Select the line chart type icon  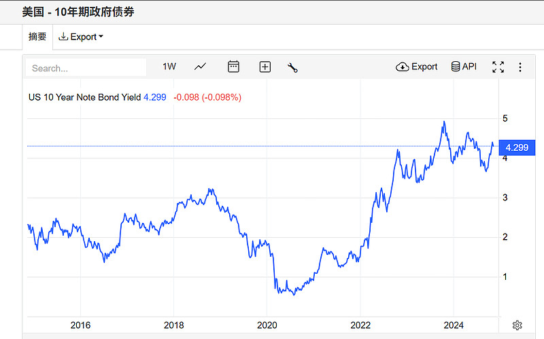pos(200,67)
